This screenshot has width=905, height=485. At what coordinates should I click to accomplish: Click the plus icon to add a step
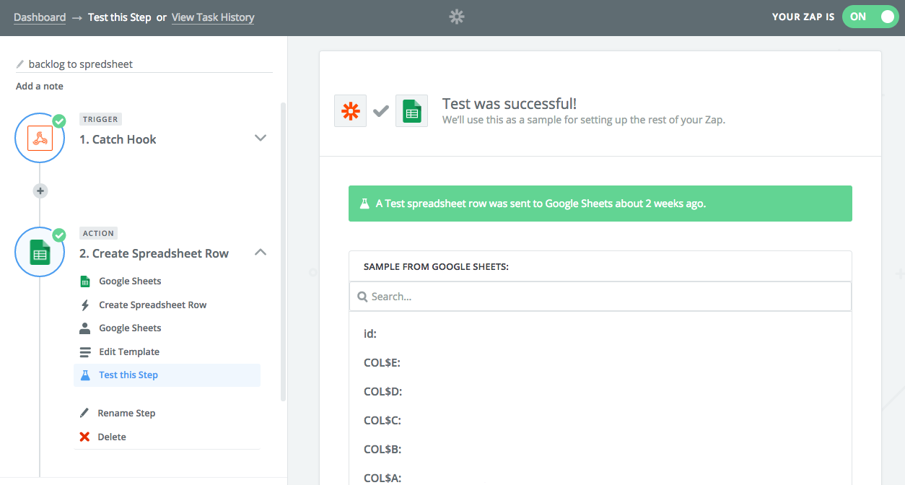point(40,191)
